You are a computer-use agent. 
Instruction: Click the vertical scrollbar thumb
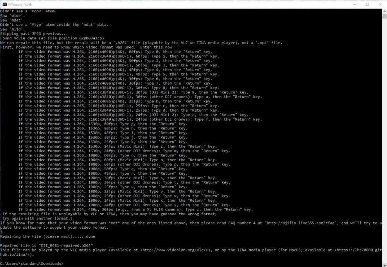click(x=384, y=16)
